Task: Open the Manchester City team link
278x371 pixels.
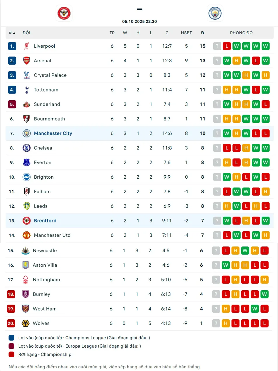Action: point(53,133)
